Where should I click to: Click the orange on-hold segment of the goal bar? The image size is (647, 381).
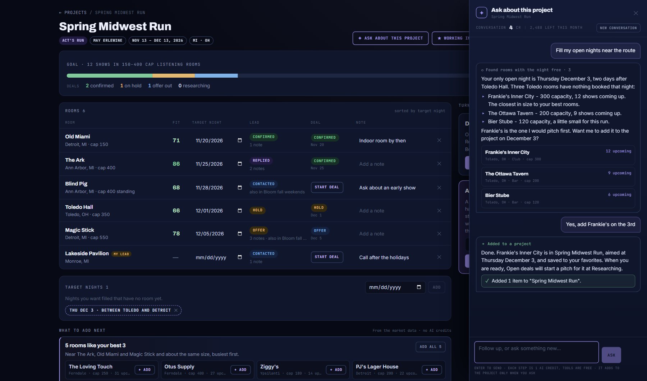174,76
